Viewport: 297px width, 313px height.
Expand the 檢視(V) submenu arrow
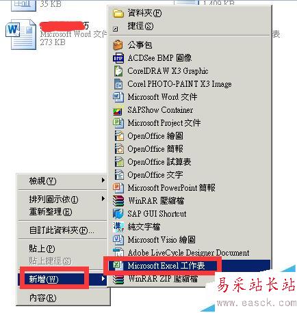coord(103,180)
